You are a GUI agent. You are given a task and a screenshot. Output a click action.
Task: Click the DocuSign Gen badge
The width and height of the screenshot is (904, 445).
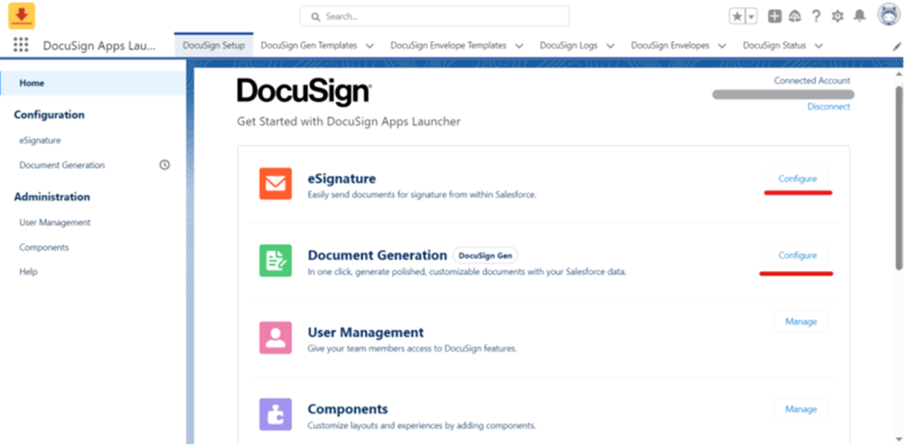[x=485, y=255]
